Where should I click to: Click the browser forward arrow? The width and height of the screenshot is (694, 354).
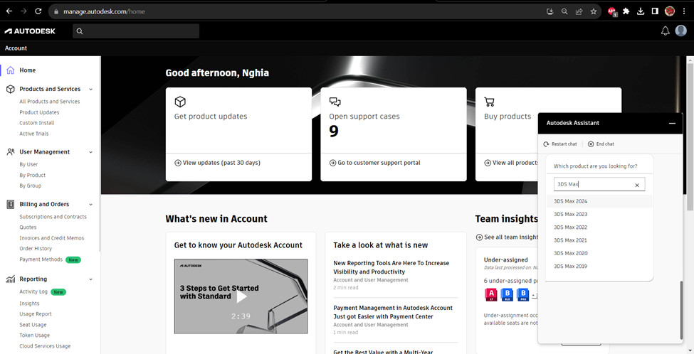[x=23, y=11]
